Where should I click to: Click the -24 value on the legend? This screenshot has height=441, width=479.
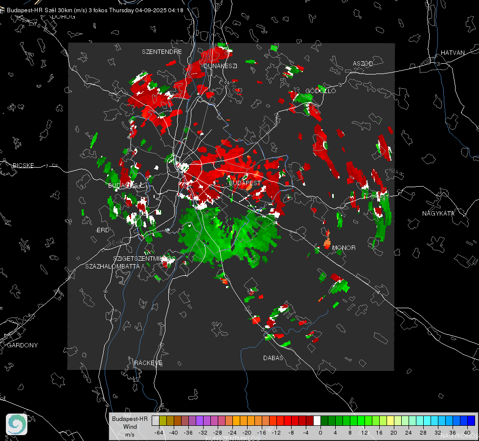point(232,433)
